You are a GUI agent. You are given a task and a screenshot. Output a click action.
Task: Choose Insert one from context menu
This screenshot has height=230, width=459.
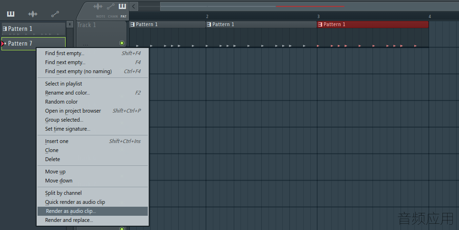(x=93, y=141)
